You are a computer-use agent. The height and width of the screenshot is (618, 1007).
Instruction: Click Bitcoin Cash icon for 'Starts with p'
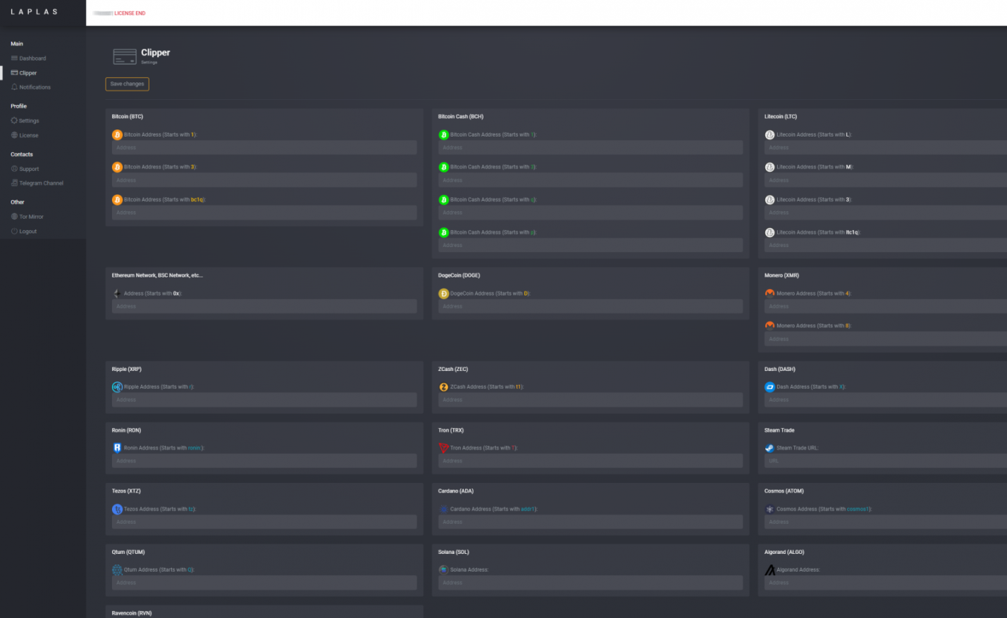coord(444,232)
